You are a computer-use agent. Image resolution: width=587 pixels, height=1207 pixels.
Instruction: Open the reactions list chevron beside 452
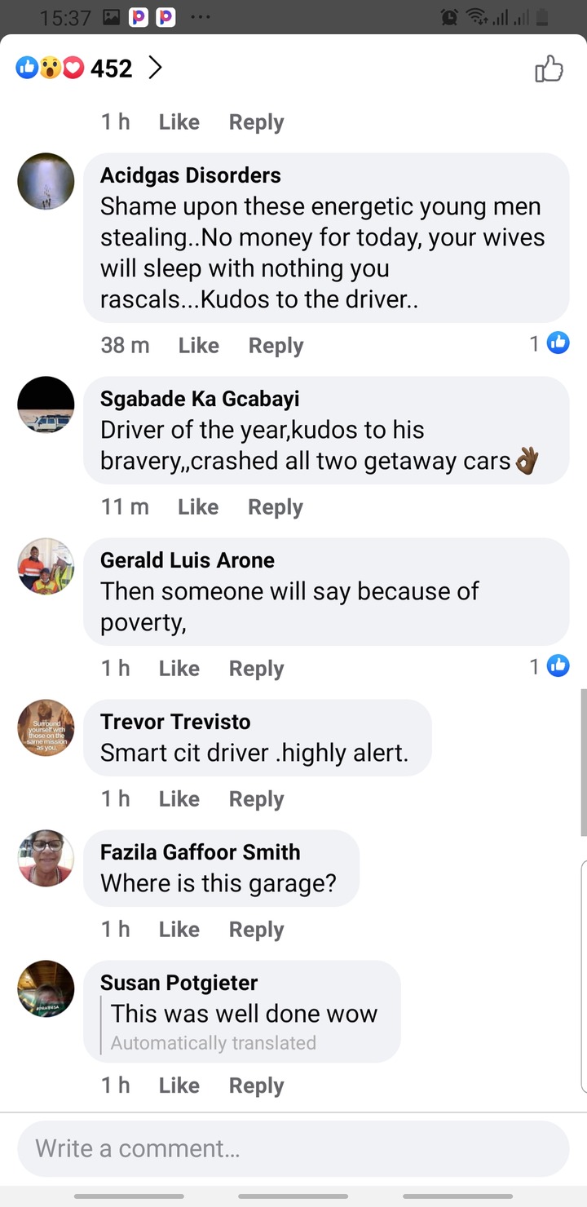(155, 68)
